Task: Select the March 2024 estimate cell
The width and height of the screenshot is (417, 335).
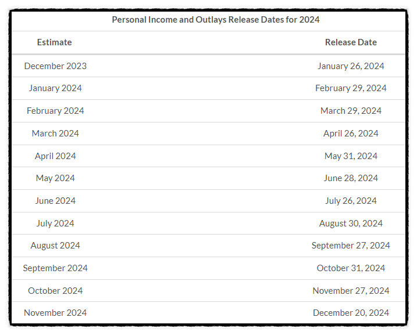Action: click(x=55, y=134)
